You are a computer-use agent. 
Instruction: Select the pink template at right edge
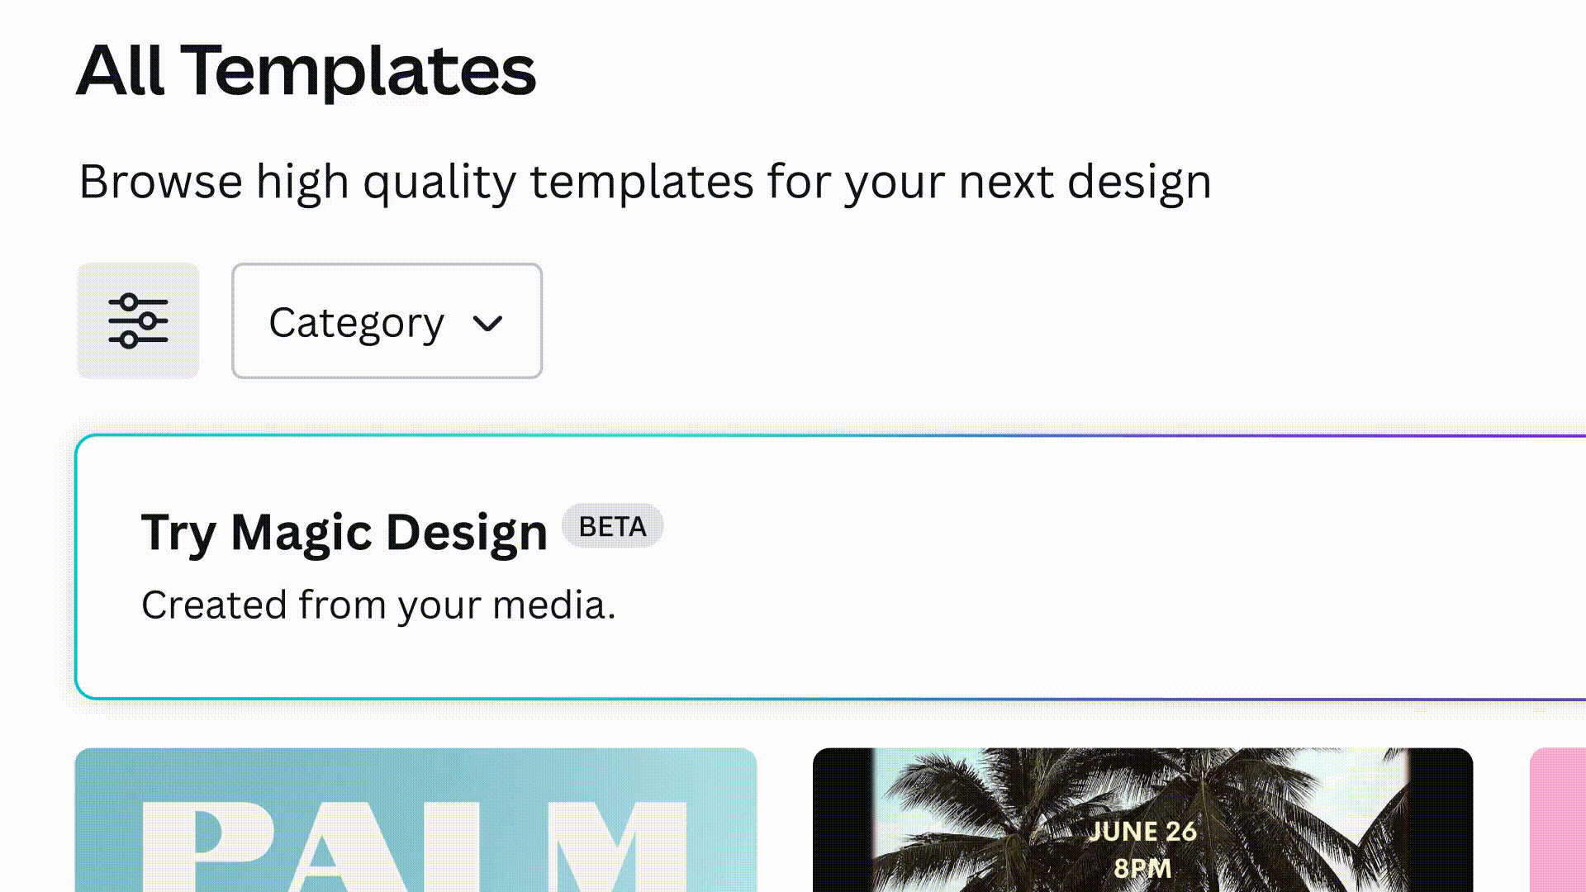click(x=1558, y=819)
